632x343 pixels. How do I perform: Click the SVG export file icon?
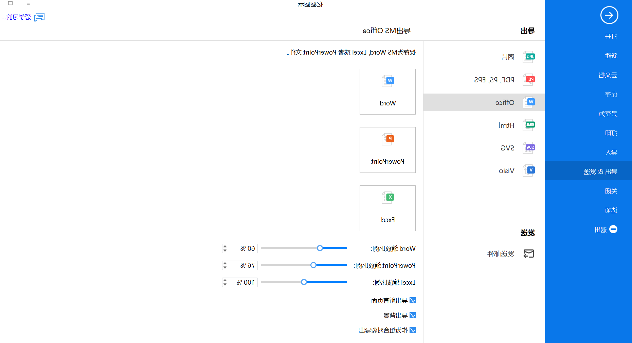[x=529, y=148]
